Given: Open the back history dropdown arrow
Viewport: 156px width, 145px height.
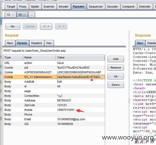Looking at the screenshot, I should (x=49, y=26).
